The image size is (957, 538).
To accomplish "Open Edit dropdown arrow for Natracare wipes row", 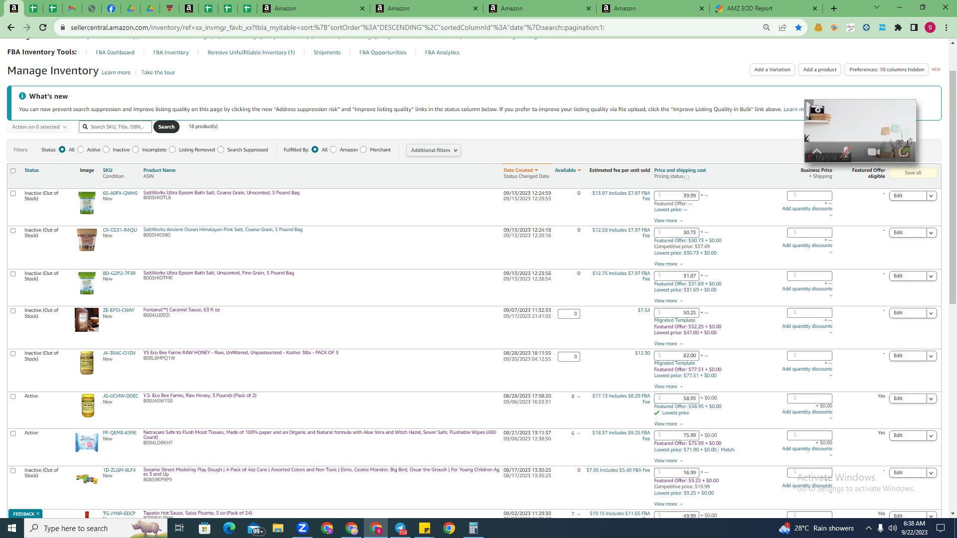I will pyautogui.click(x=931, y=436).
